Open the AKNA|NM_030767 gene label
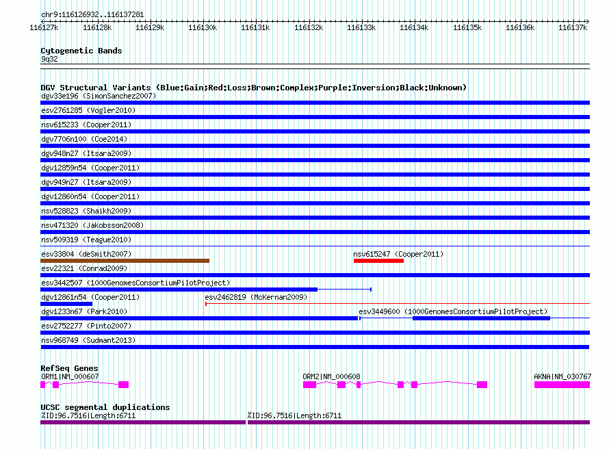Image resolution: width=609 pixels, height=449 pixels. (562, 376)
